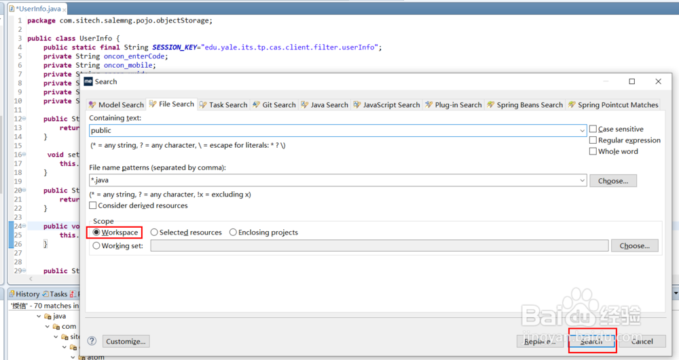679x360 pixels.
Task: Tick the Regular expression option
Action: tap(593, 140)
